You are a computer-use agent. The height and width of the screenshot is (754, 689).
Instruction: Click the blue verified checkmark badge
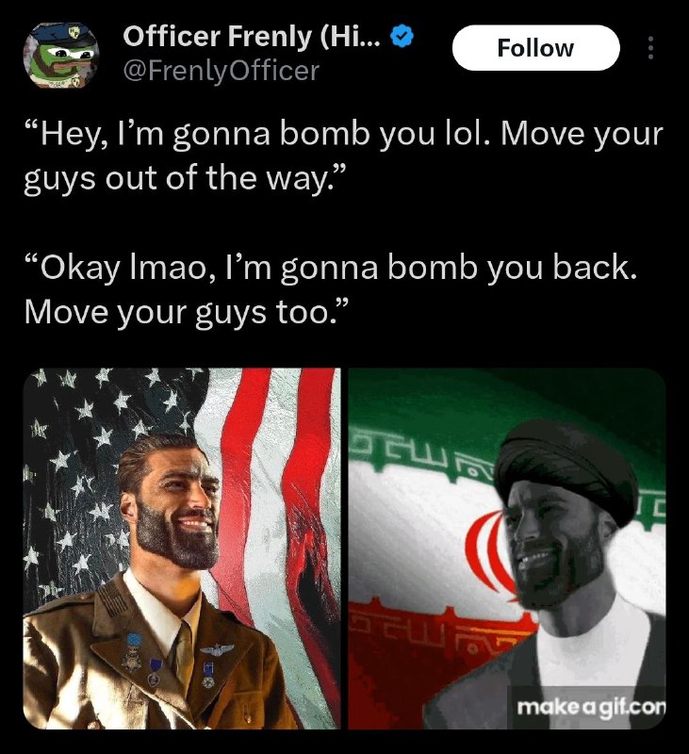pos(402,37)
